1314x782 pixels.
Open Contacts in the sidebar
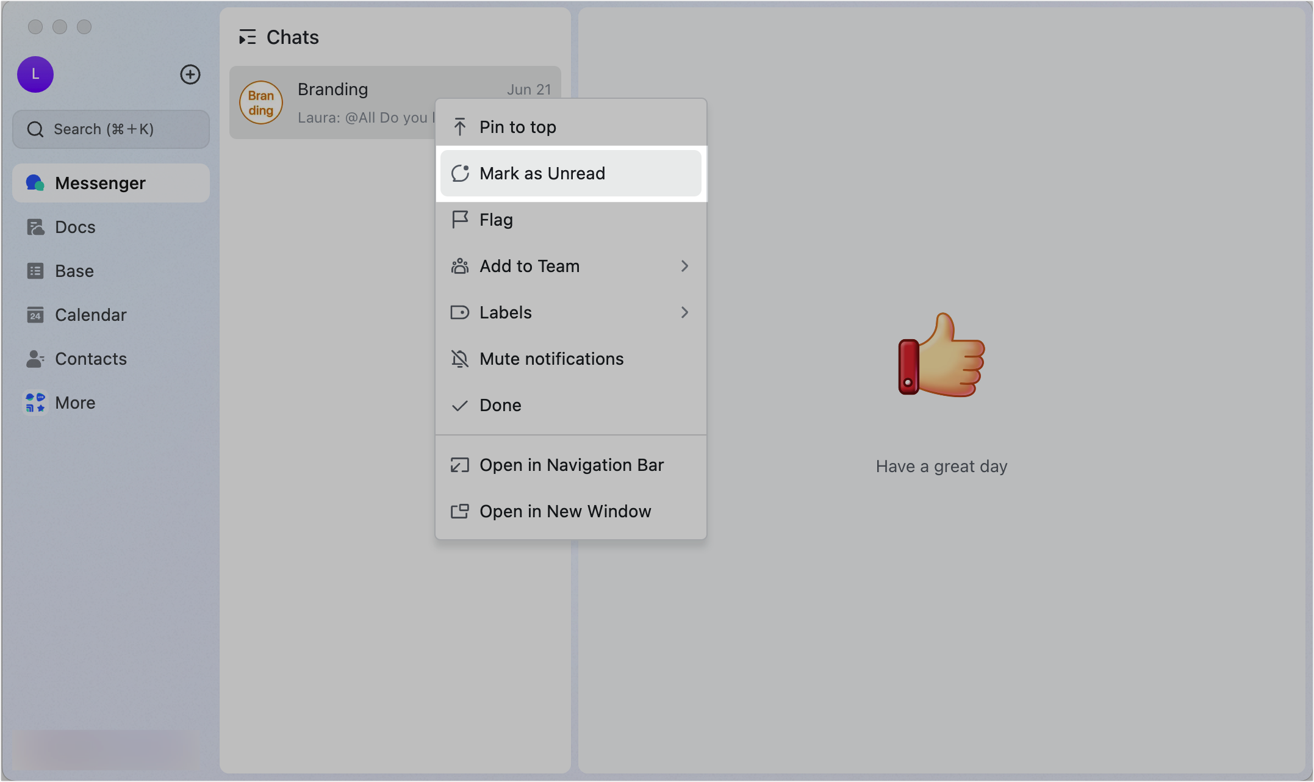tap(91, 359)
